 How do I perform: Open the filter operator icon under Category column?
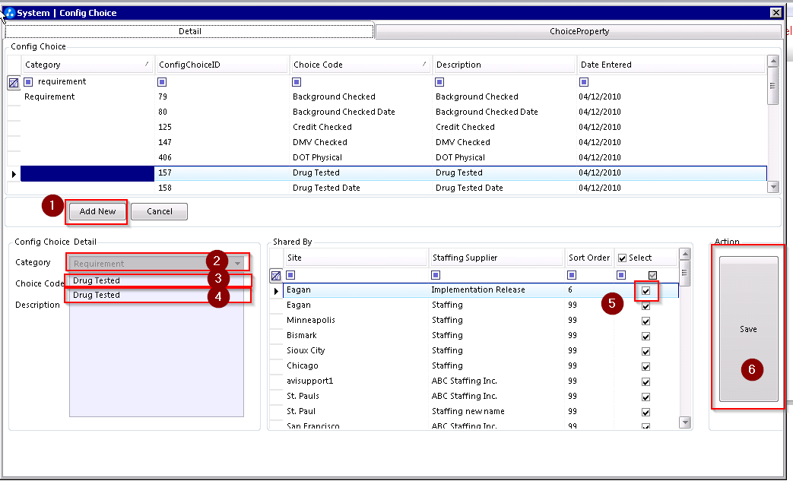(x=28, y=82)
